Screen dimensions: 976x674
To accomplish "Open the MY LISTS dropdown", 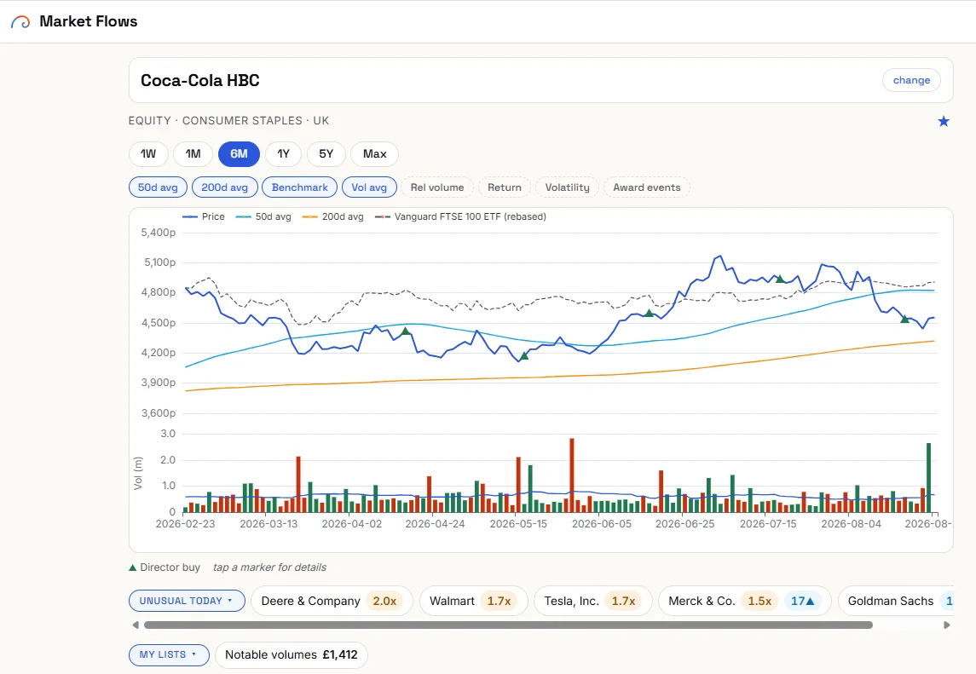I will [169, 654].
